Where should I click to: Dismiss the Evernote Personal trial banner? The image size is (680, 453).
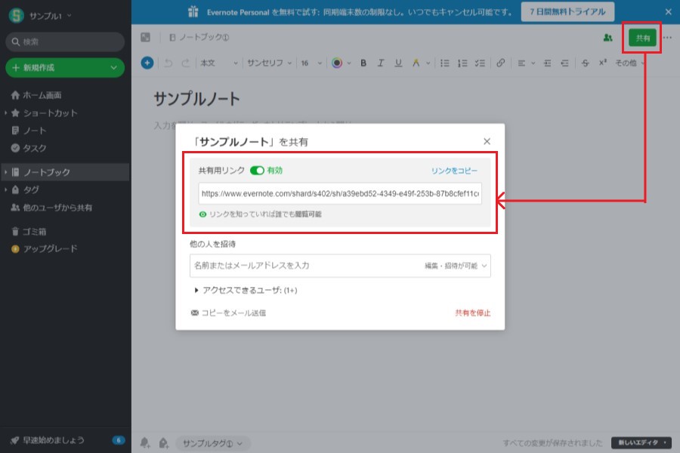click(x=669, y=12)
